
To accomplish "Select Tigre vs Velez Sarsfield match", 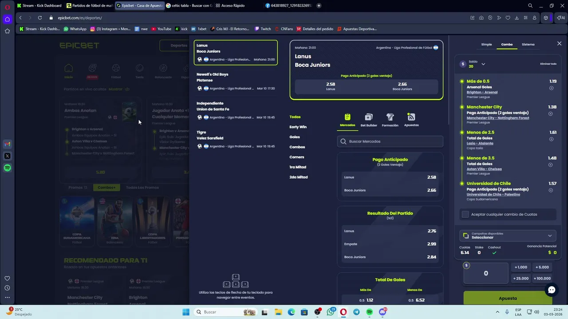I will tap(236, 140).
